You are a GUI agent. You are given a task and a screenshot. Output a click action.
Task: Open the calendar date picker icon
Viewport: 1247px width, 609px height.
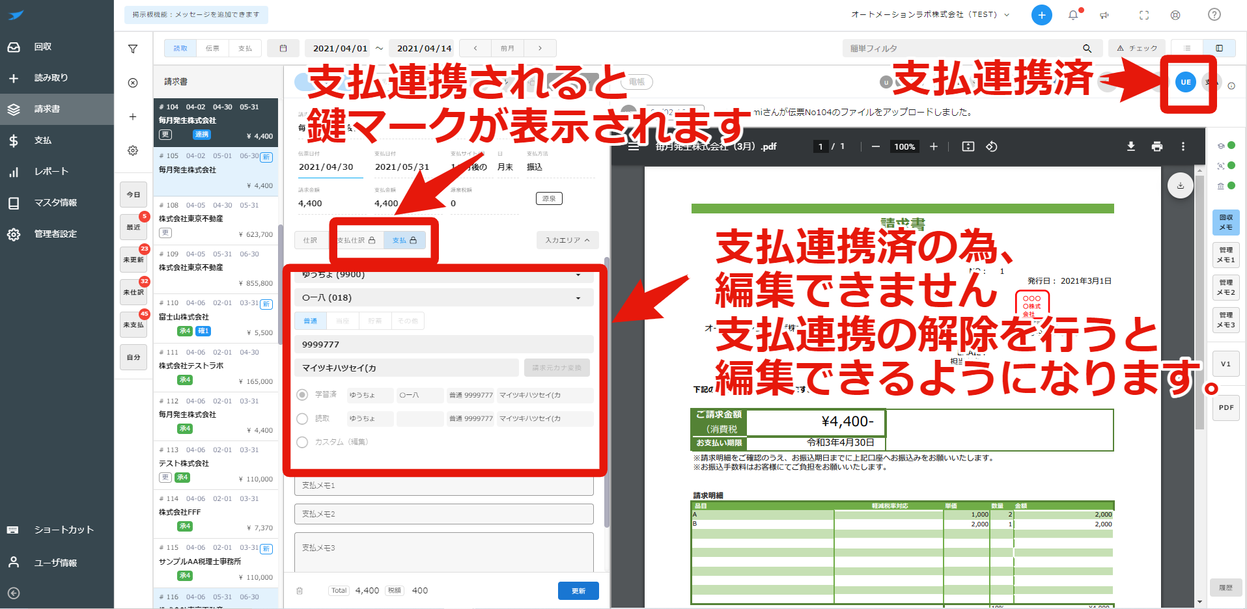(283, 48)
